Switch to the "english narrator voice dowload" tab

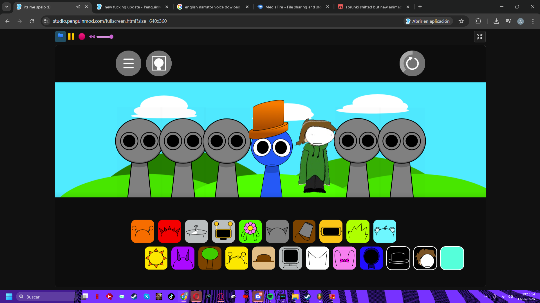[x=212, y=7]
